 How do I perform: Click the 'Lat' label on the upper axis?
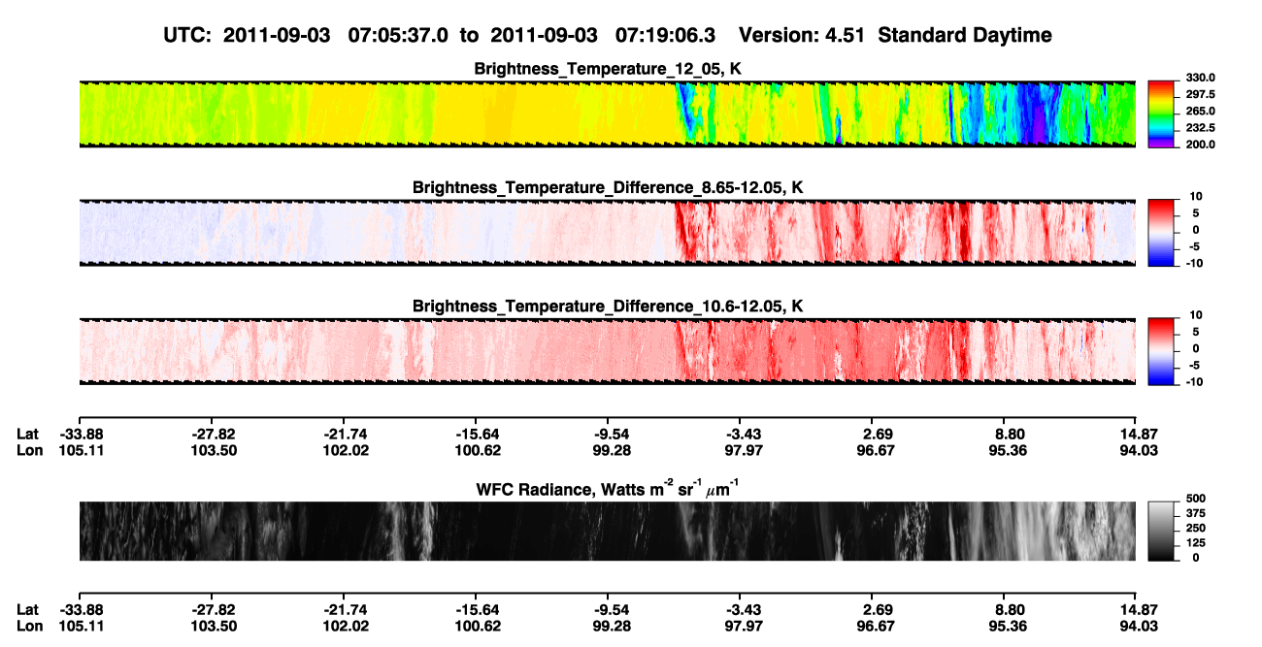tap(28, 435)
